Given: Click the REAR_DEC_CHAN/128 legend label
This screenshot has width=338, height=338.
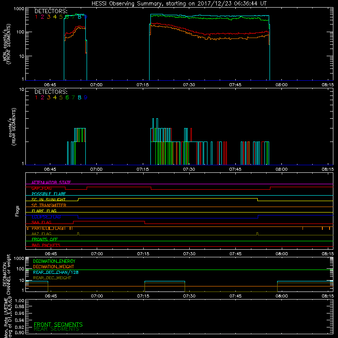Looking at the screenshot, I should [x=56, y=273].
